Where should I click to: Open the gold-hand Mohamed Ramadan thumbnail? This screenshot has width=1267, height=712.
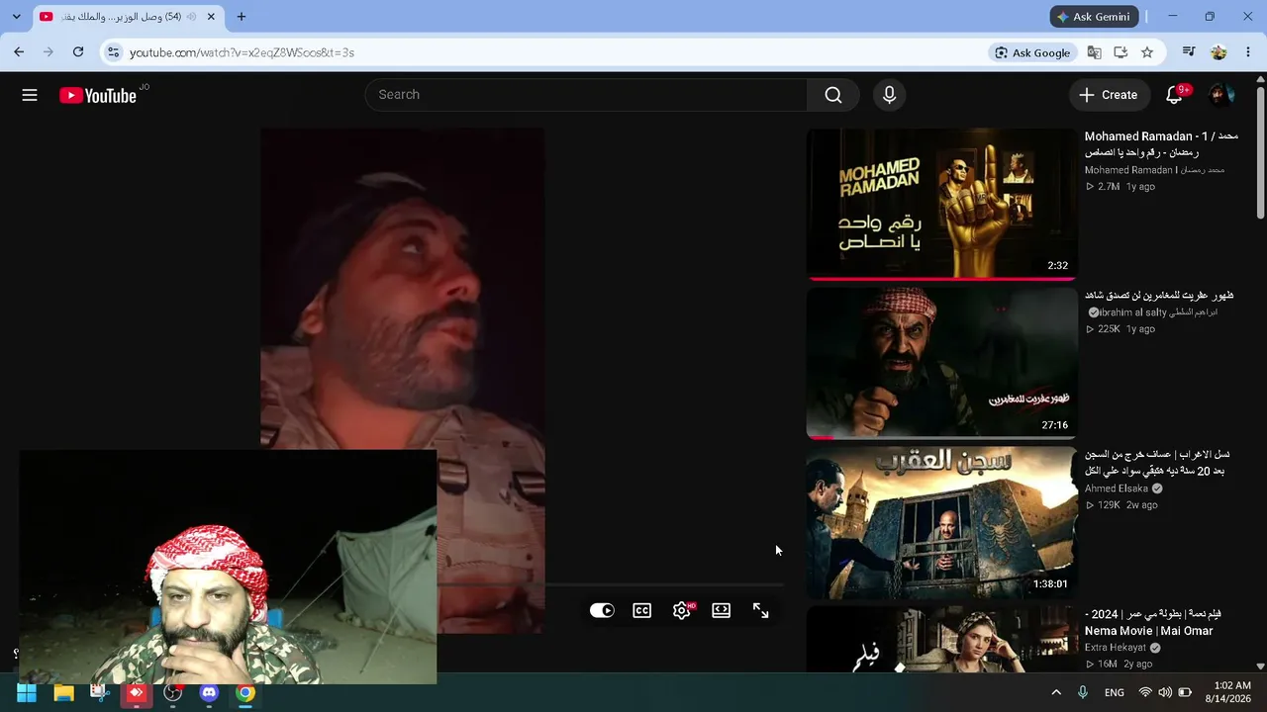click(941, 205)
